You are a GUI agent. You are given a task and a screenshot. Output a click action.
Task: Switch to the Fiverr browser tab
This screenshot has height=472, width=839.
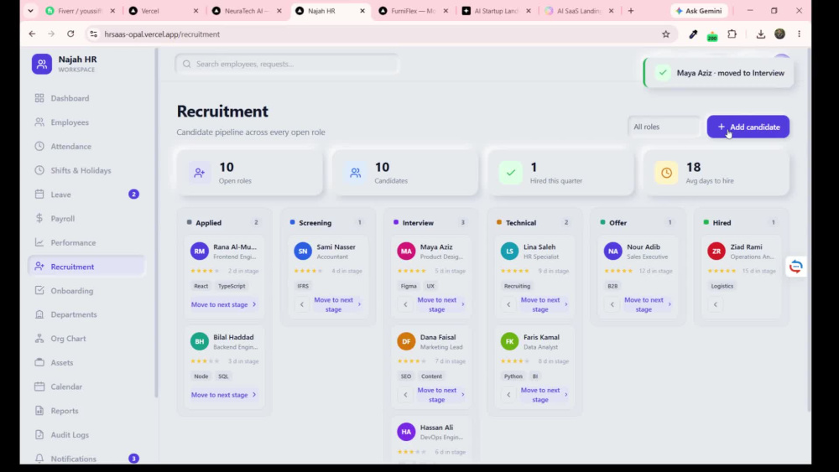(x=80, y=11)
